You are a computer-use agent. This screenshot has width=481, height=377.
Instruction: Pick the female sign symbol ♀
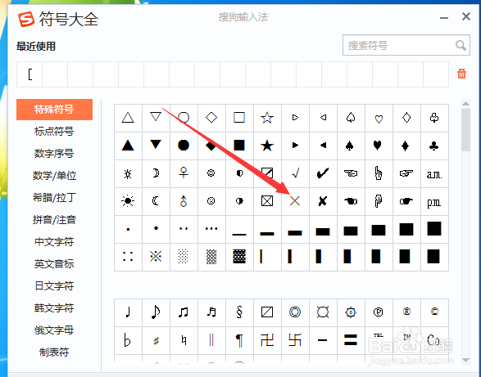pos(184,173)
